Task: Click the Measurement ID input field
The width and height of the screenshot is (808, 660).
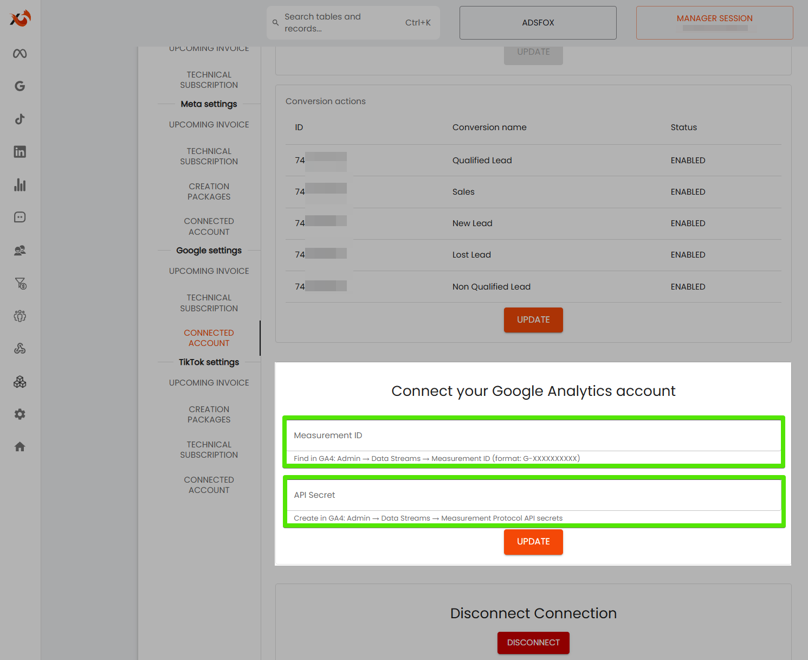Action: (x=533, y=435)
